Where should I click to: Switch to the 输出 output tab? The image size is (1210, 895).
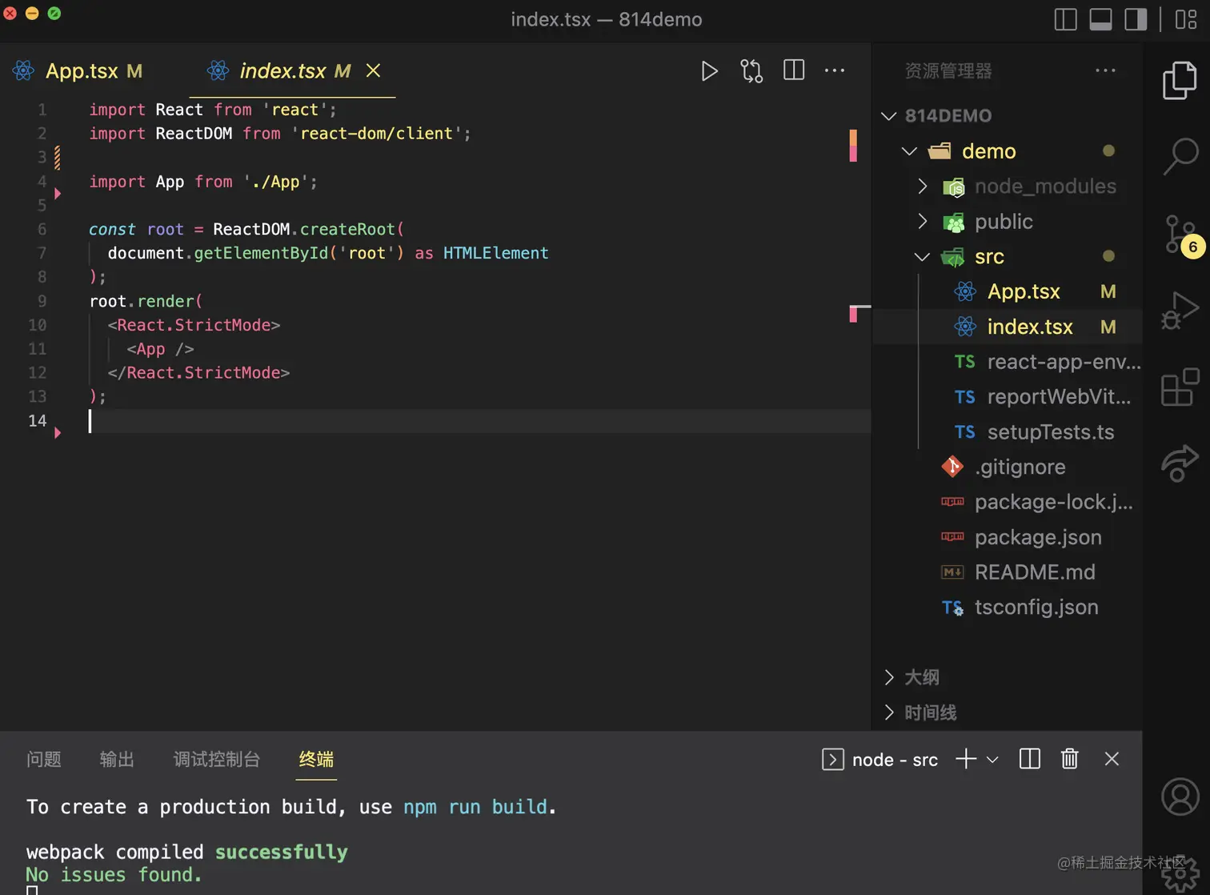117,759
